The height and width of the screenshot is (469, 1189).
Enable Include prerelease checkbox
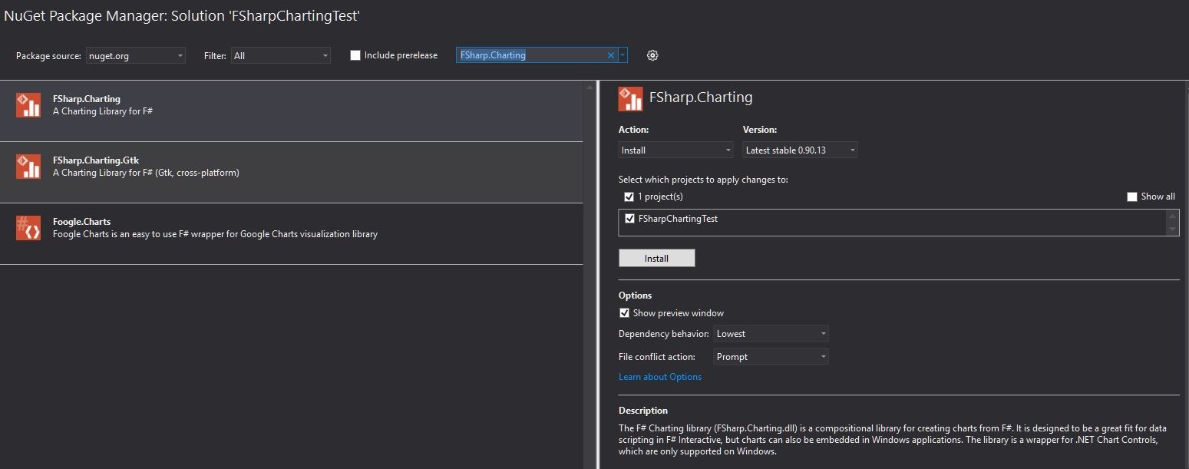355,55
